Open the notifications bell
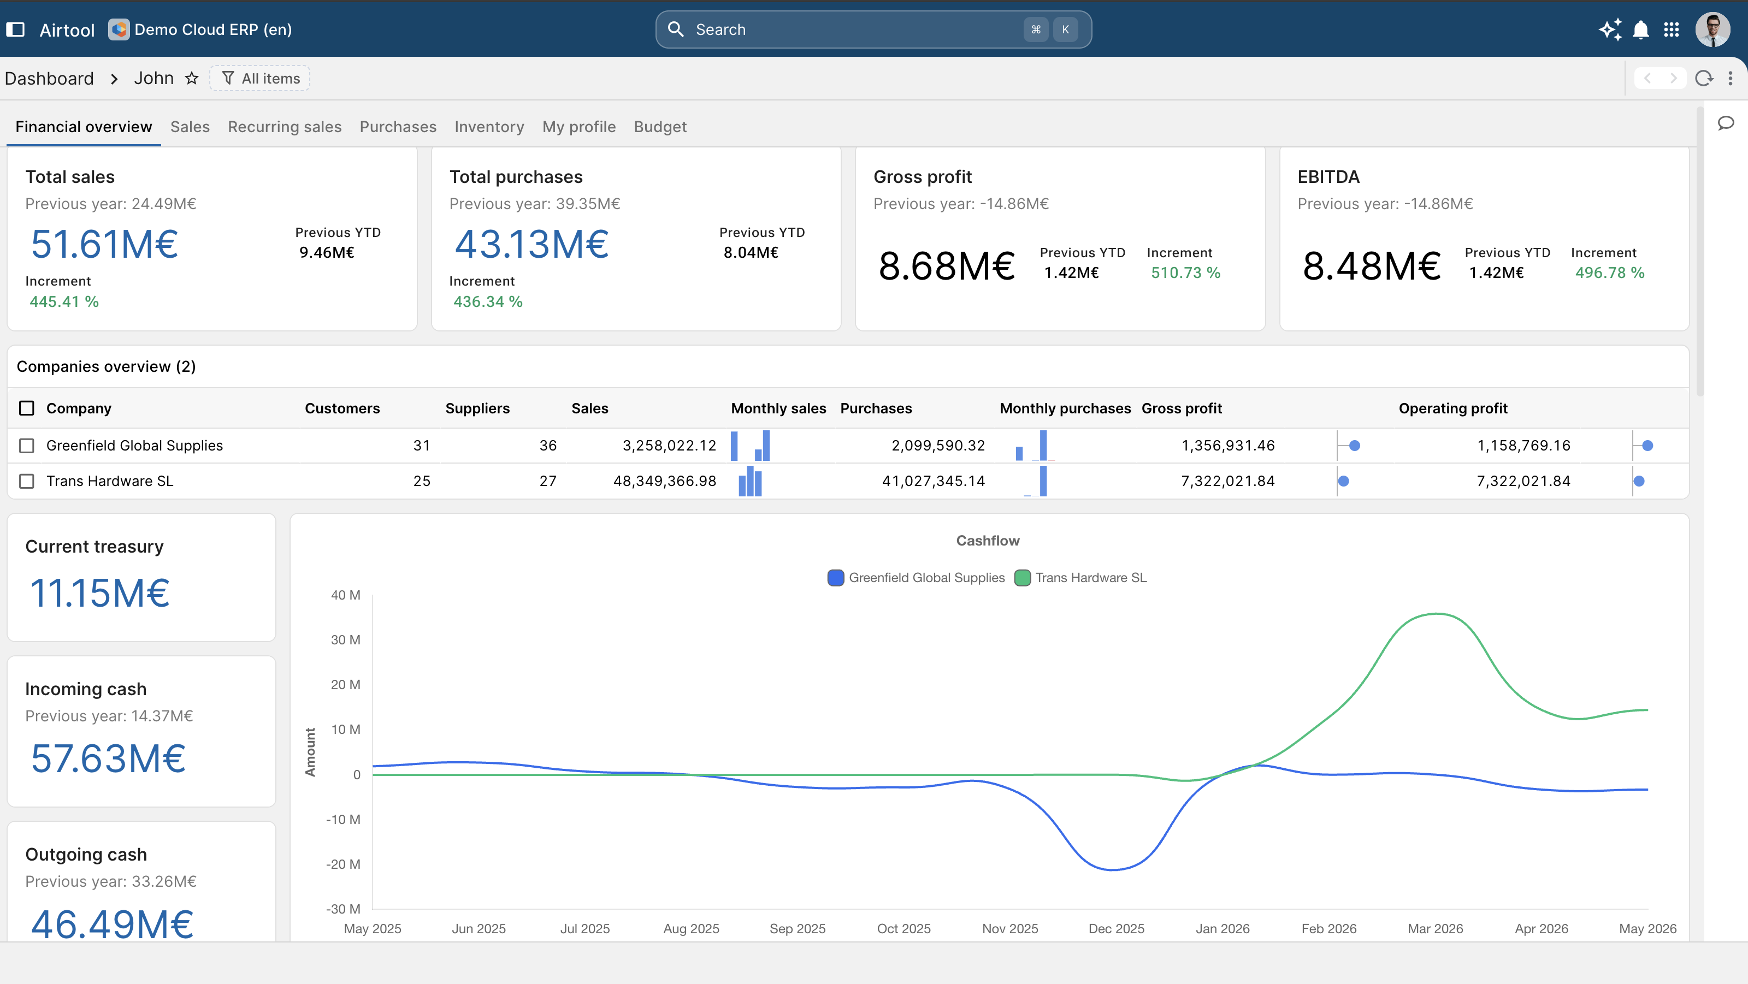1748x984 pixels. click(1641, 29)
